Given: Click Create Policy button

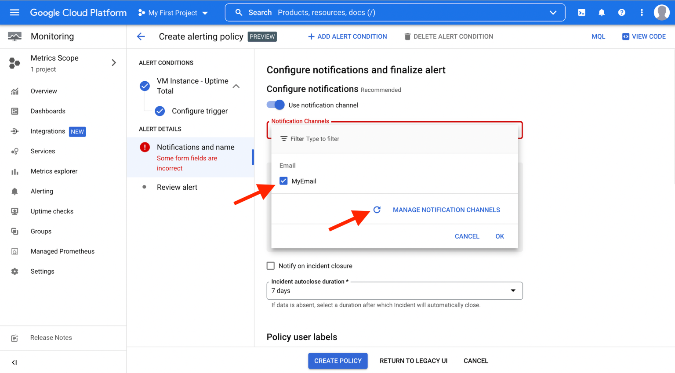Looking at the screenshot, I should (x=338, y=361).
